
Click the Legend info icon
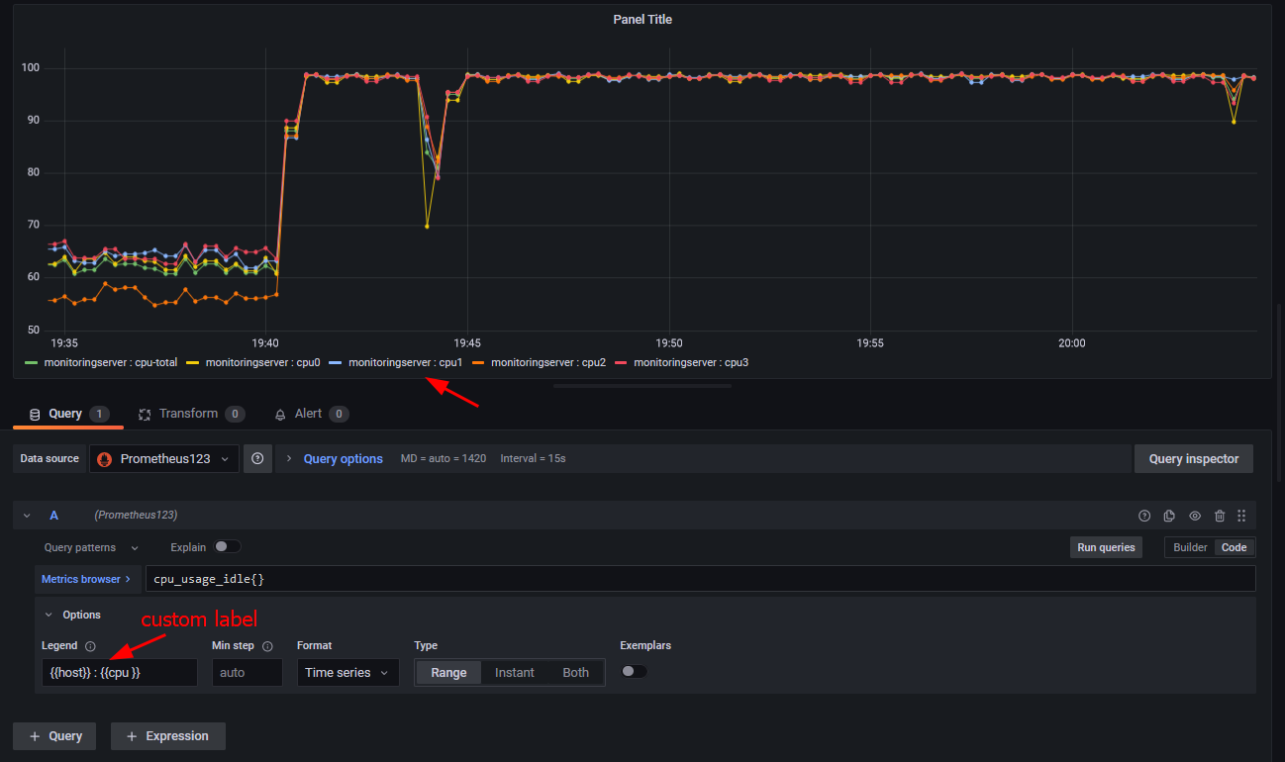(90, 646)
